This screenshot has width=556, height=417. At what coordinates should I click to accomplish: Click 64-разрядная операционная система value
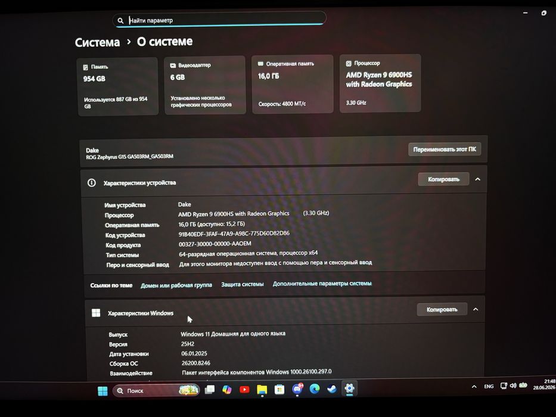pyautogui.click(x=249, y=253)
